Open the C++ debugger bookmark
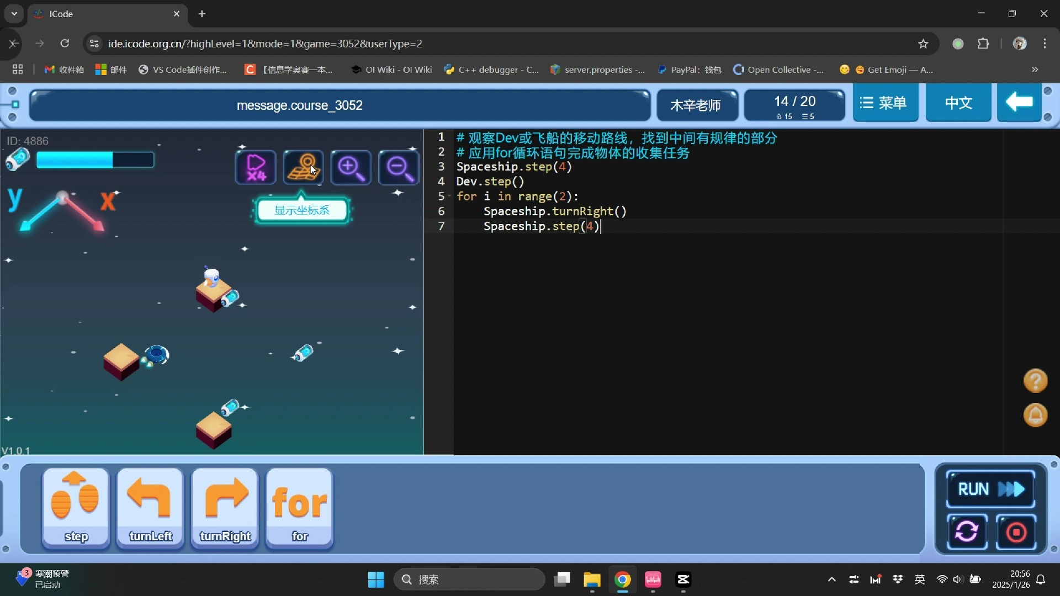 click(491, 70)
